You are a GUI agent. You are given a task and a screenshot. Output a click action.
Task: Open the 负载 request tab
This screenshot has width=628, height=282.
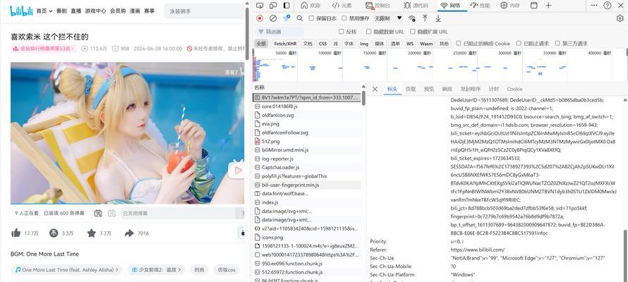point(411,90)
